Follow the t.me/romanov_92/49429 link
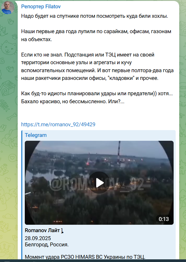186x262 pixels. (x=58, y=124)
